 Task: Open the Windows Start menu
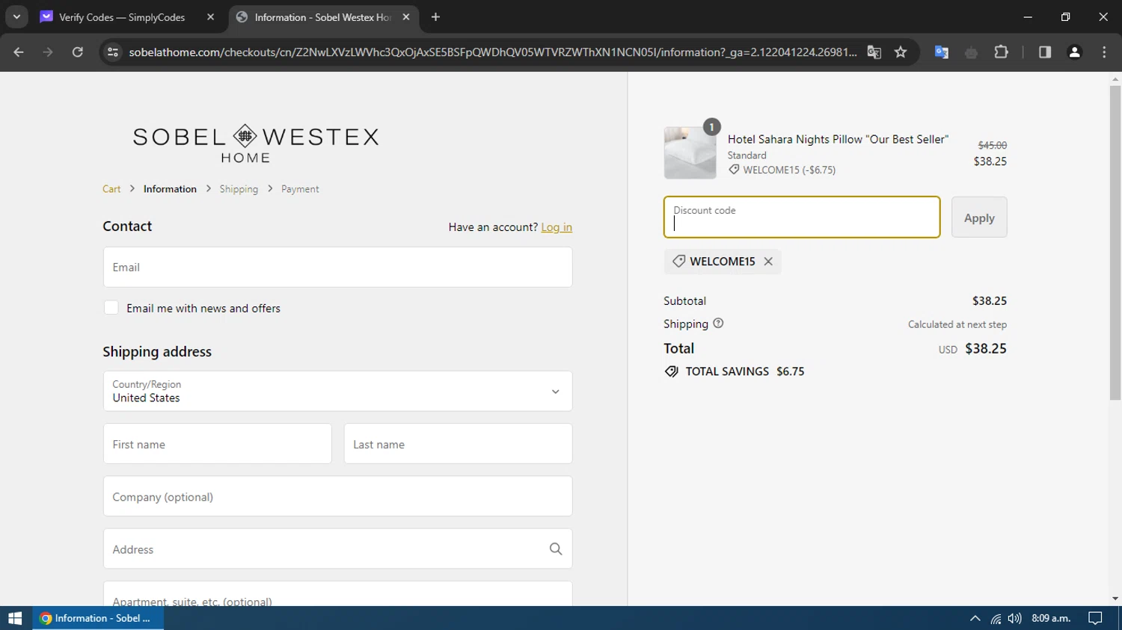click(x=15, y=618)
